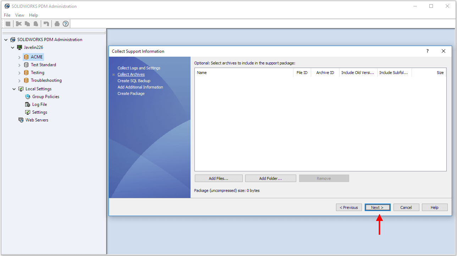The height and width of the screenshot is (256, 457).
Task: Select Settings under Local Settings
Action: pos(40,112)
